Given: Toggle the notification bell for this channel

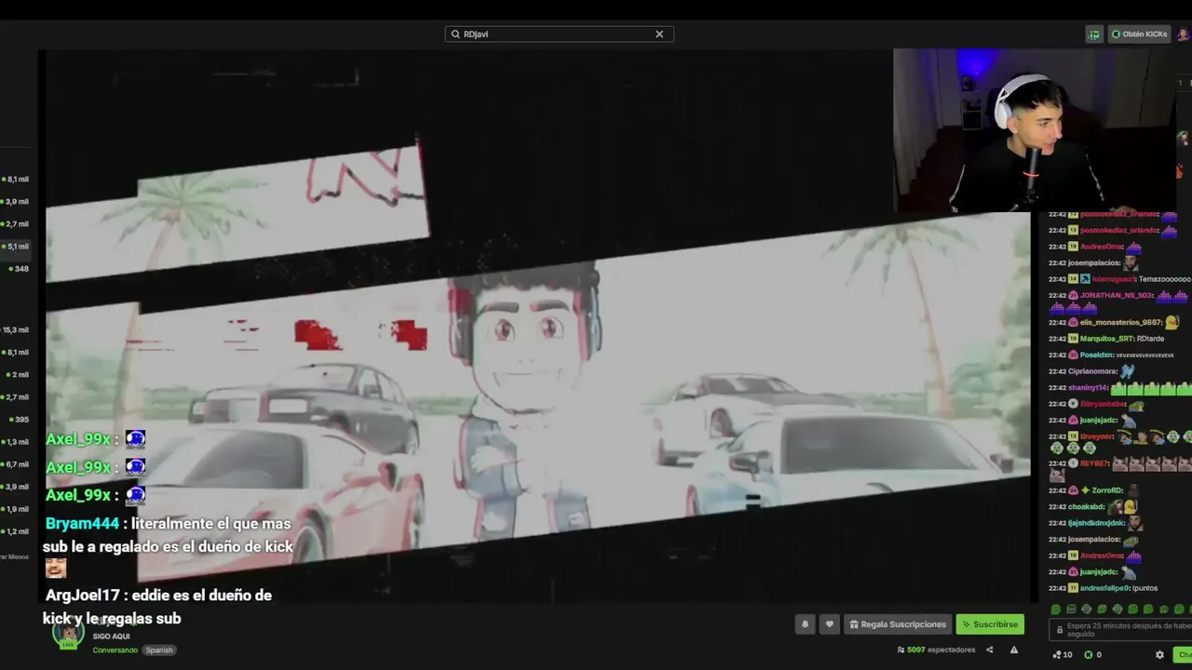Looking at the screenshot, I should coord(805,624).
